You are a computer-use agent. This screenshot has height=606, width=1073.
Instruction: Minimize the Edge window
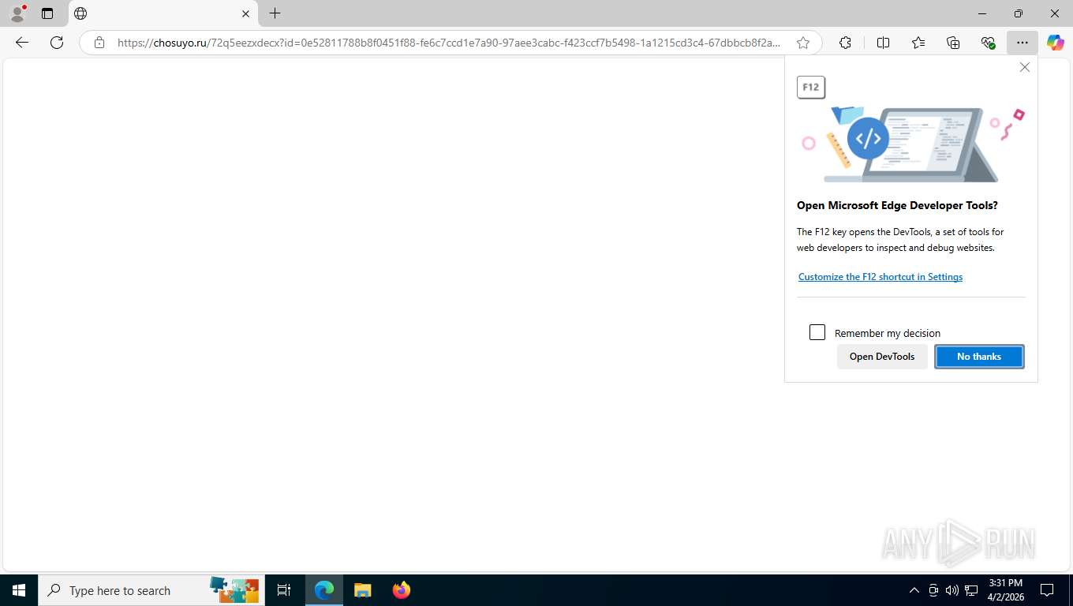982,13
